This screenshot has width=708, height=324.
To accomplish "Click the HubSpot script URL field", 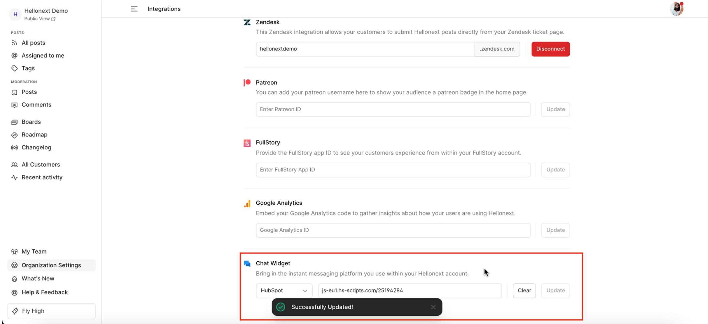I will tap(410, 290).
